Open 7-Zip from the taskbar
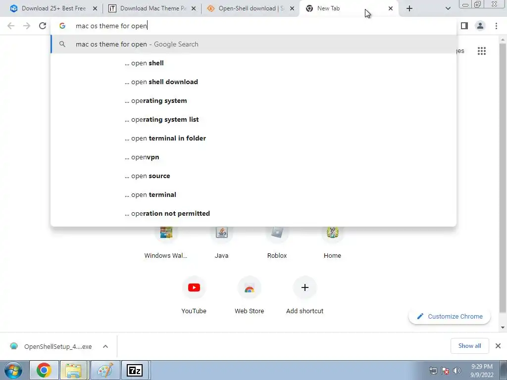This screenshot has width=507, height=380. tap(135, 370)
